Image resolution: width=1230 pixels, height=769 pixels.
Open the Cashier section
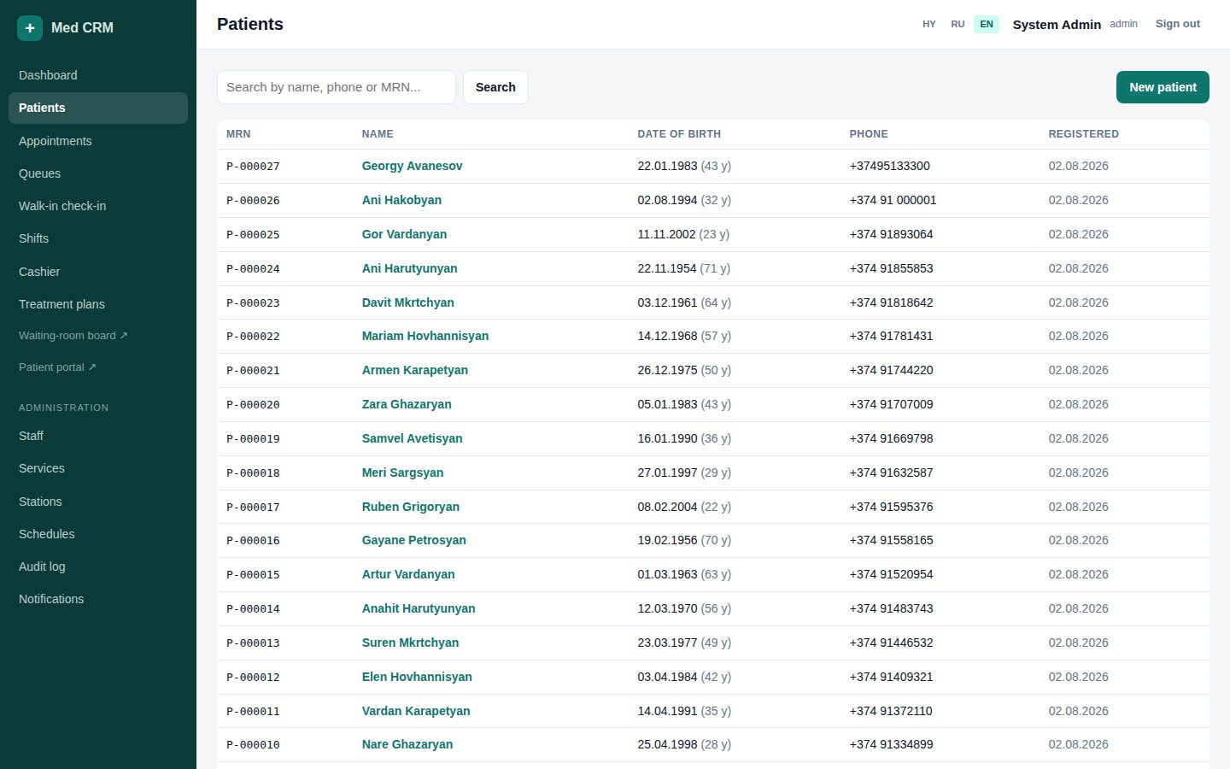pyautogui.click(x=98, y=272)
